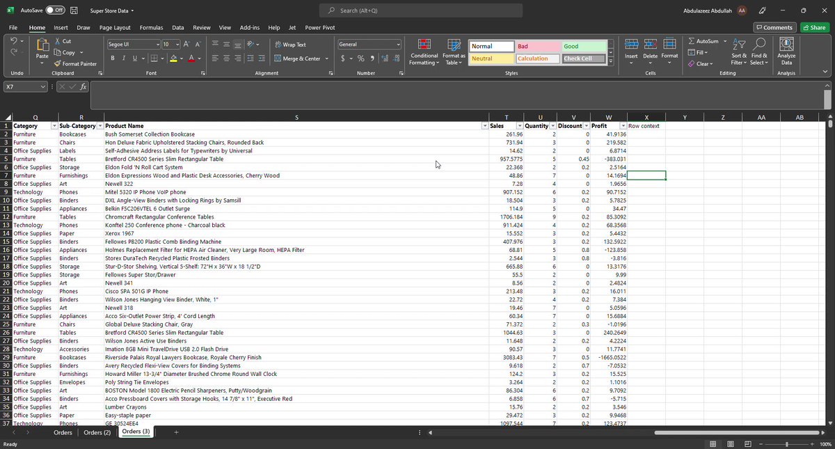Image resolution: width=835 pixels, height=449 pixels.
Task: Click the Insert Function fx button
Action: pos(83,86)
